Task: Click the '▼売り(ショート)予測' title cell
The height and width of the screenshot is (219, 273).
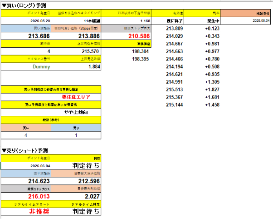Action: tap(24, 150)
